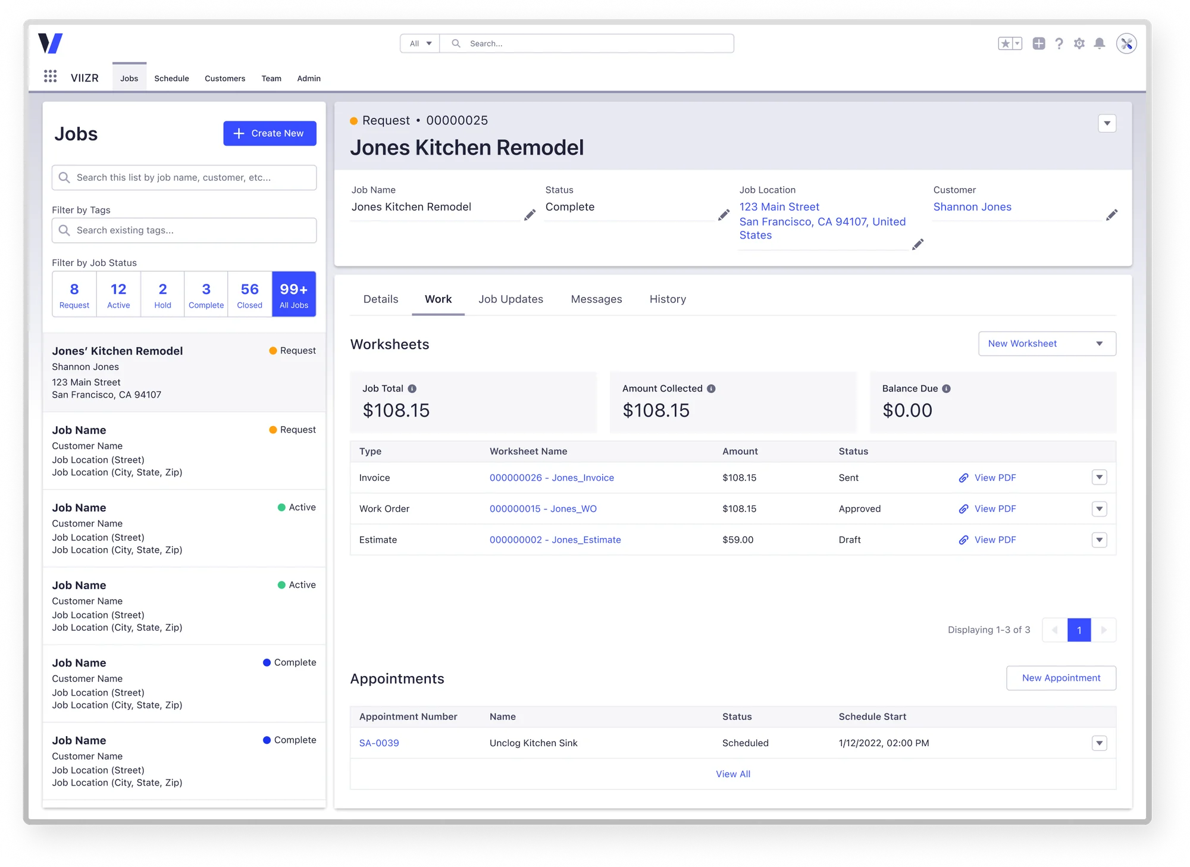Edit the Job Name pencil icon
The width and height of the screenshot is (1190, 867).
click(x=530, y=215)
